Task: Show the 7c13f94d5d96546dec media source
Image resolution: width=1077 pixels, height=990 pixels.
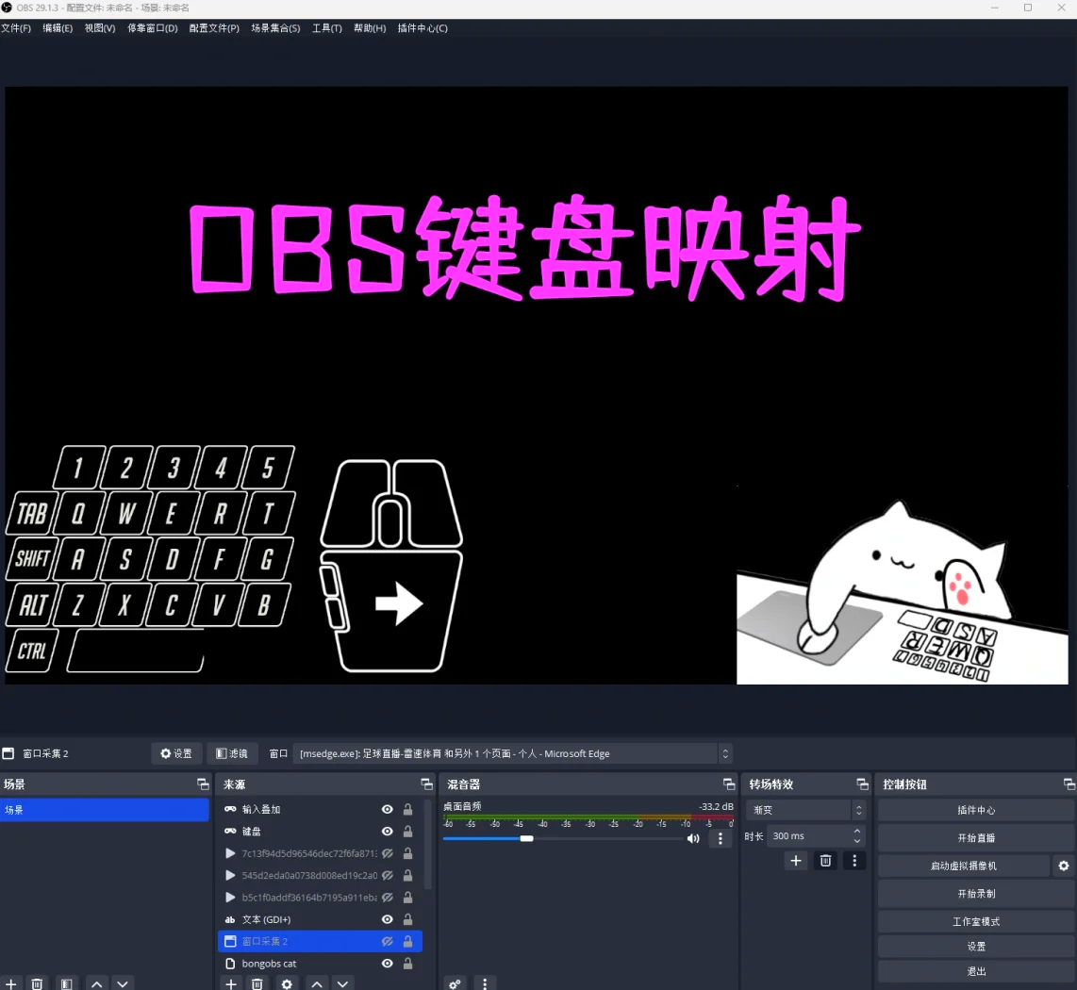Action: pyautogui.click(x=388, y=853)
